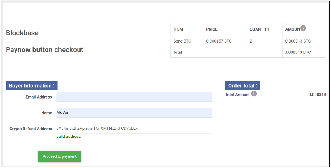
Task: Click the PRICE column header
Action: pyautogui.click(x=212, y=29)
